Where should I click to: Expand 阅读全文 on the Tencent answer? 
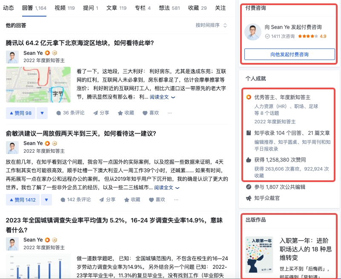click(163, 97)
